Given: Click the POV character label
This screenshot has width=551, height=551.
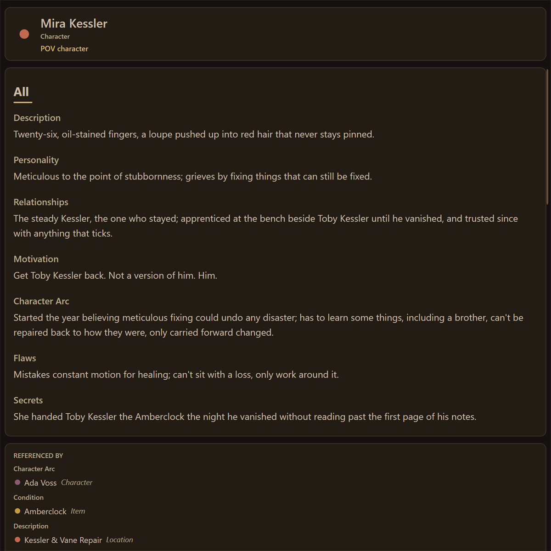Looking at the screenshot, I should (64, 49).
